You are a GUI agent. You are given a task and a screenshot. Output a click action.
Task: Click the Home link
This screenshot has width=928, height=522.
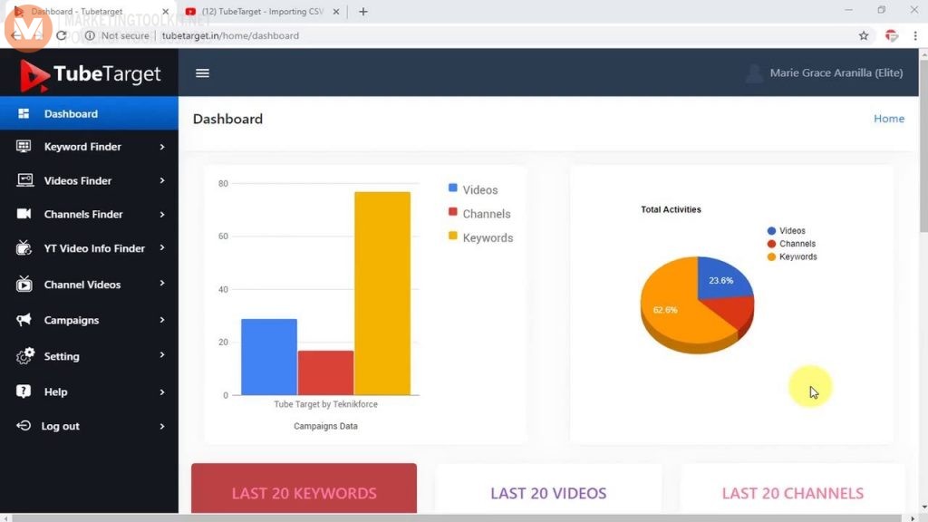888,119
